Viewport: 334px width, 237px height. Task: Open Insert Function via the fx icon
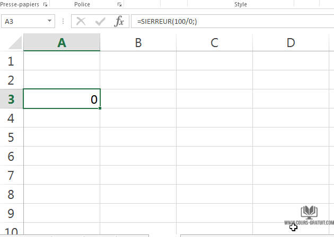[120, 22]
